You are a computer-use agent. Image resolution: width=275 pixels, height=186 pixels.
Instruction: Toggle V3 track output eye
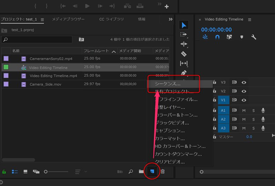[x=244, y=82]
